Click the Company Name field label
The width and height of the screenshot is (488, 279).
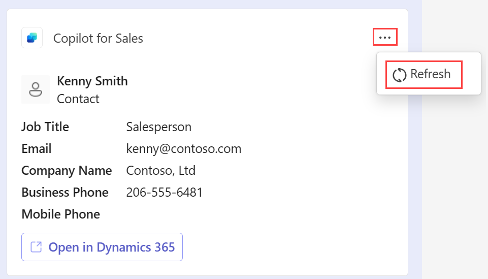67,171
